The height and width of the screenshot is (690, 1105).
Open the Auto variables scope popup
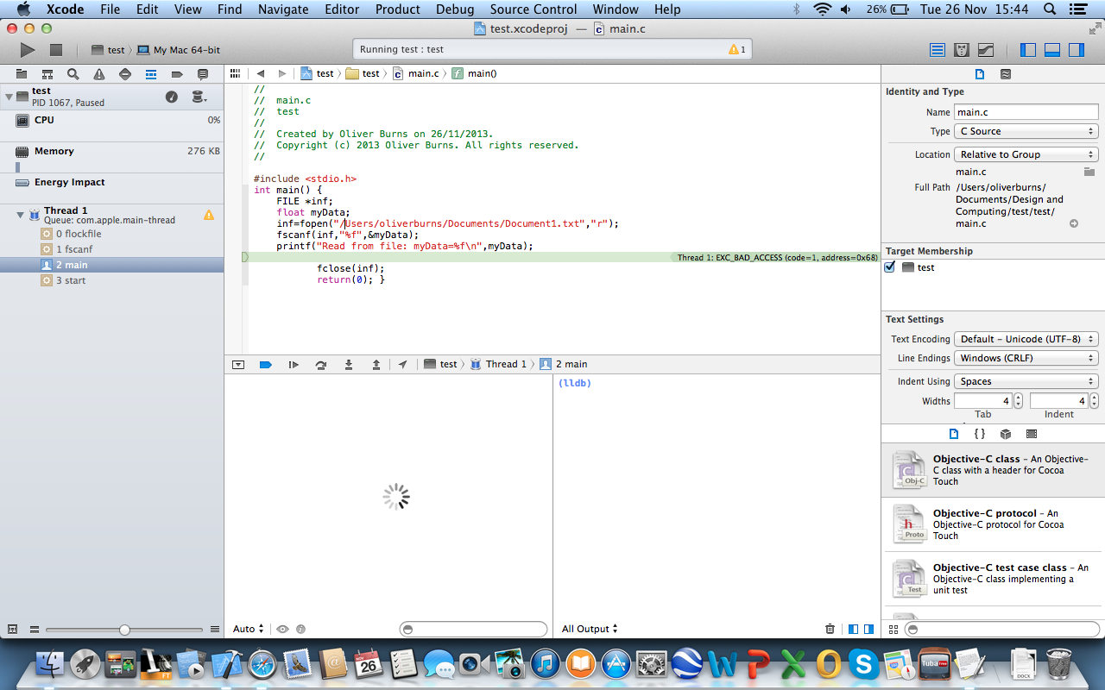249,630
